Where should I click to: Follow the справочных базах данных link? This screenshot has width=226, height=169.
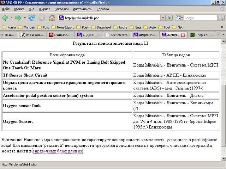tap(58, 151)
